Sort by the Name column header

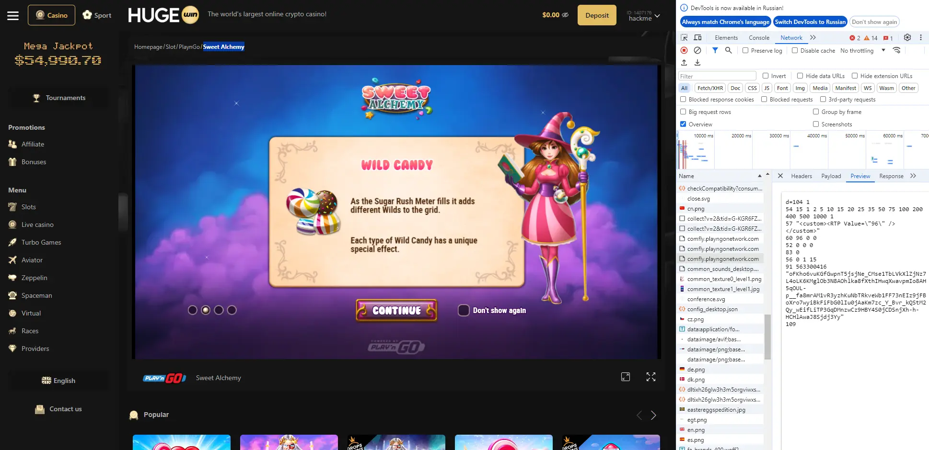click(720, 176)
